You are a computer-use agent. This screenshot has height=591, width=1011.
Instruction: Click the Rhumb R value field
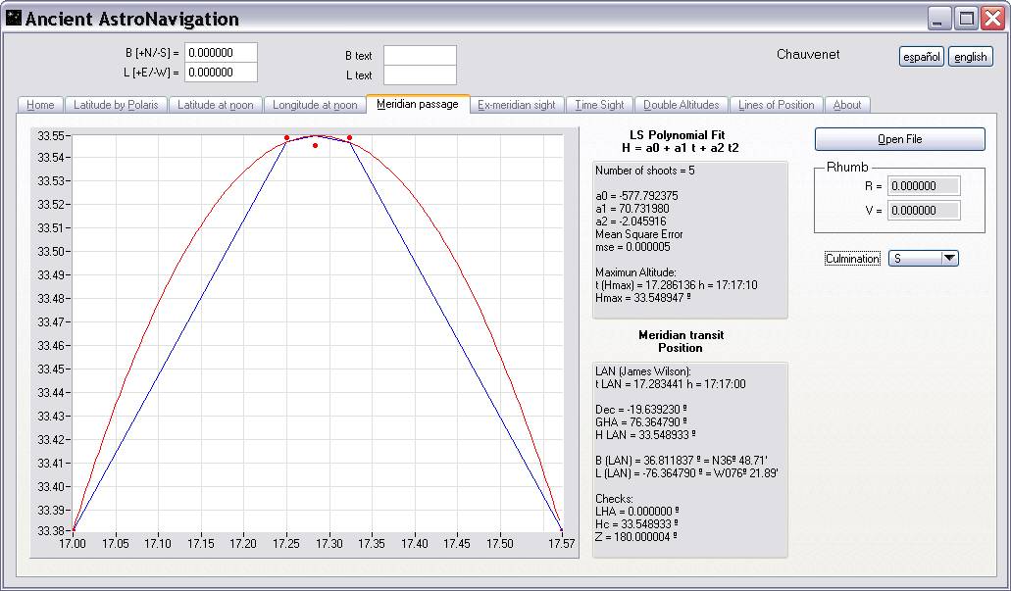pos(923,186)
